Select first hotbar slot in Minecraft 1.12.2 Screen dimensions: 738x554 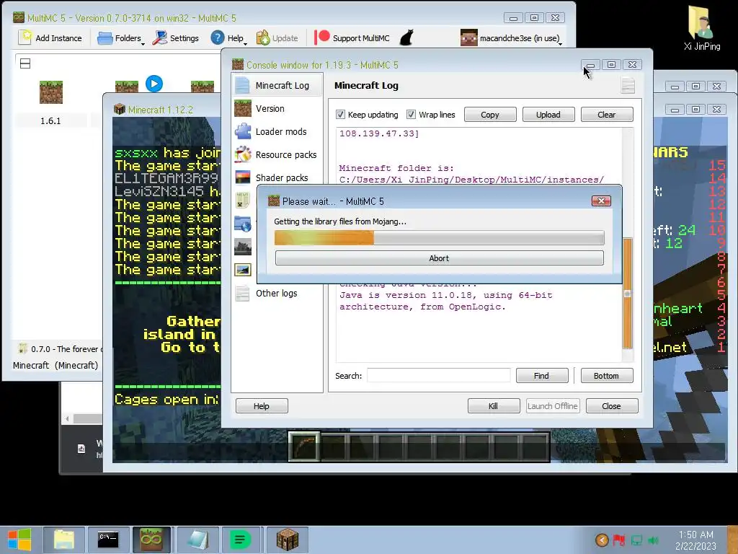pos(304,447)
